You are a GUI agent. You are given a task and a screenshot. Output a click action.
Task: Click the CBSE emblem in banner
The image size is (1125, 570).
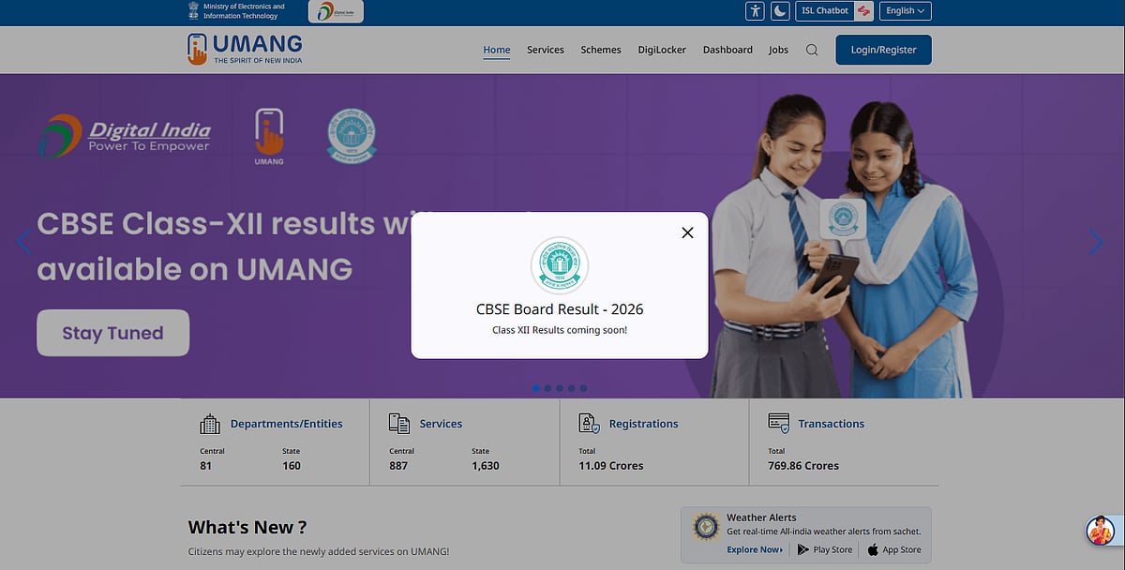[x=352, y=136]
